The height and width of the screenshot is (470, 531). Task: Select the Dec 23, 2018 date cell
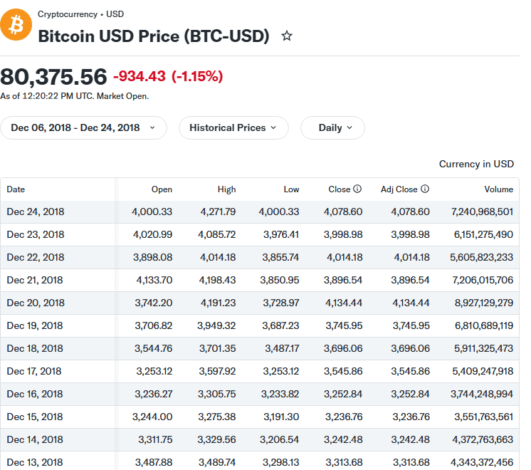point(36,234)
